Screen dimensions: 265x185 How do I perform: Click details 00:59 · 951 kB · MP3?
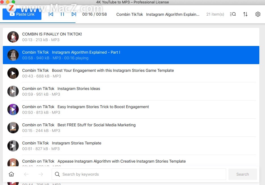[x=41, y=94]
